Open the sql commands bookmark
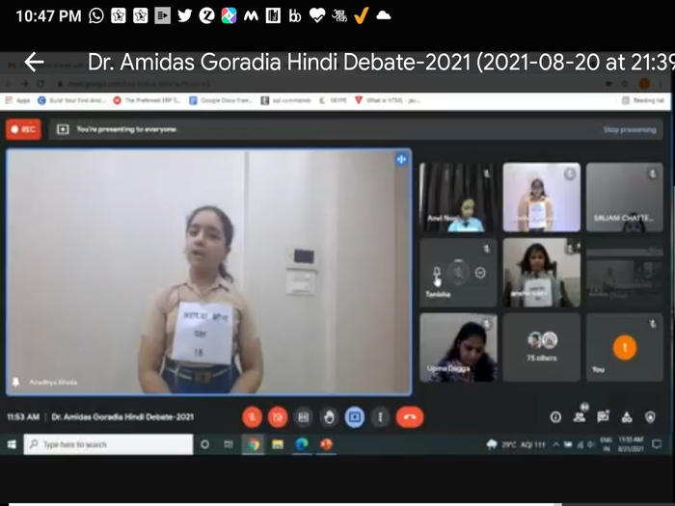Viewport: 675px width, 506px height. pos(285,100)
